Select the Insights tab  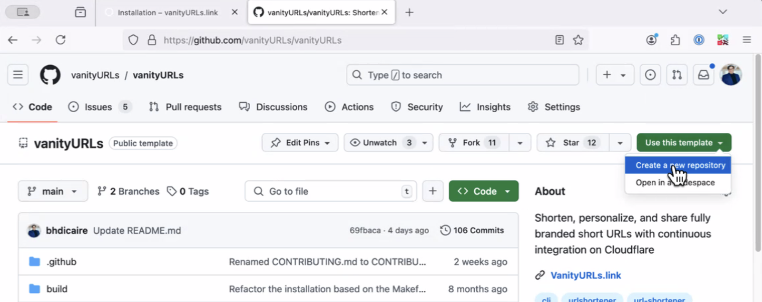(x=485, y=107)
